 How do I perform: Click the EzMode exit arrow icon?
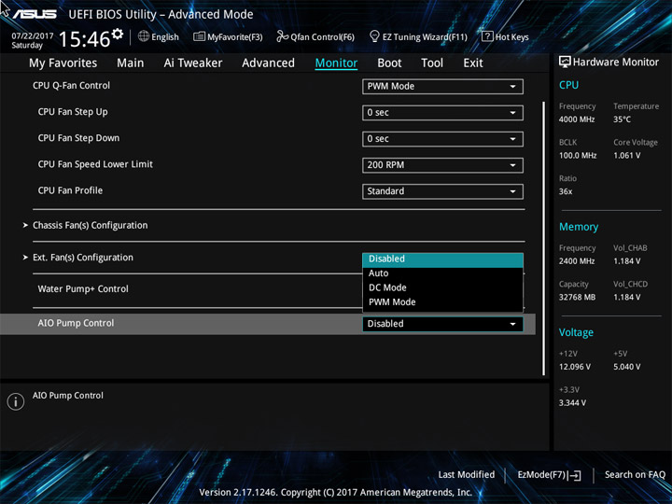(x=576, y=475)
